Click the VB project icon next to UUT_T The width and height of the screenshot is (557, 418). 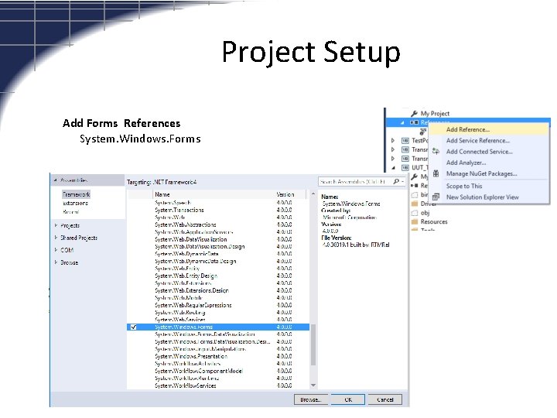(x=405, y=168)
